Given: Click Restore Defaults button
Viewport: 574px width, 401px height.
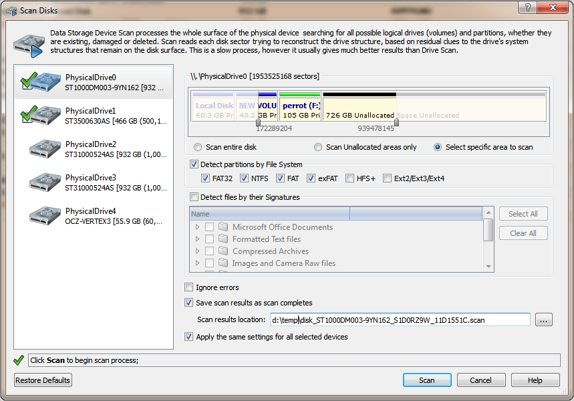Looking at the screenshot, I should click(x=43, y=380).
